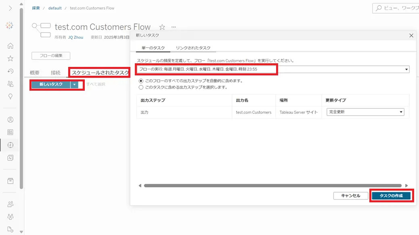Go to default breadcrumb link
This screenshot has width=419, height=235.
coord(55,8)
